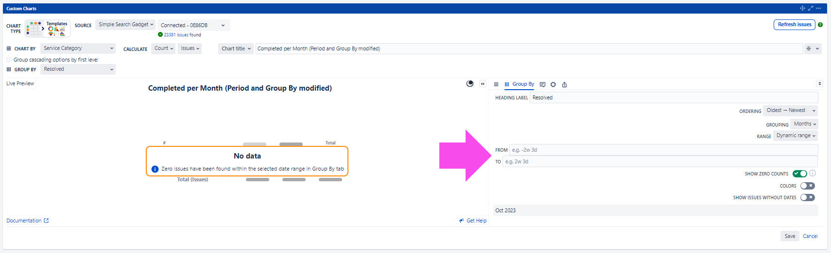Collapse editor with double-up chevron icon
831x253 pixels.
pos(819,83)
